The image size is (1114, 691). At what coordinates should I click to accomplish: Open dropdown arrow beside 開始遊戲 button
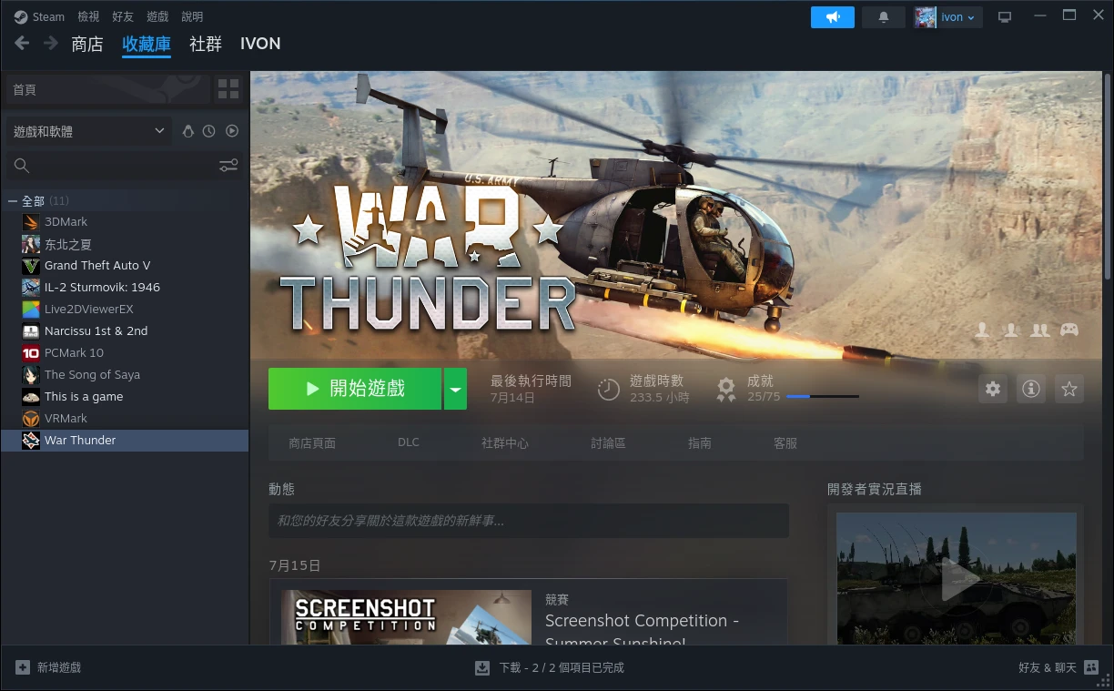point(455,389)
